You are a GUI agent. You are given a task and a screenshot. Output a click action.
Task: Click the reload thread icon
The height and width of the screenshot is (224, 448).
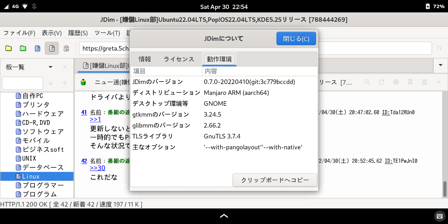click(x=381, y=82)
